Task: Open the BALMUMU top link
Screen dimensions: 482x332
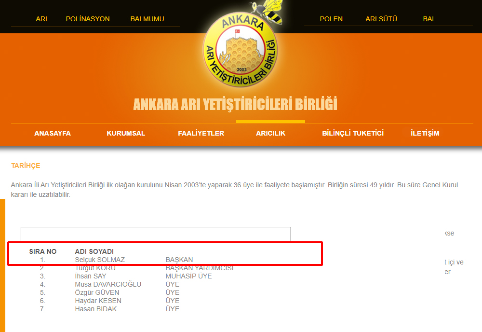Action: coord(147,19)
